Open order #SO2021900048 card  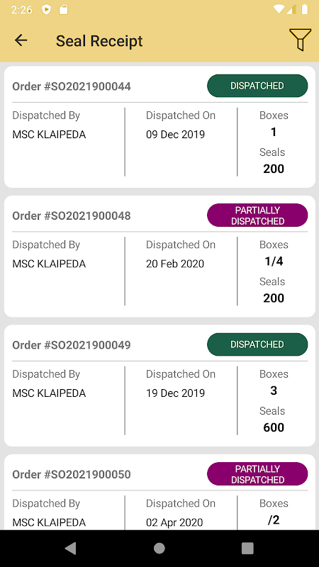click(159, 257)
